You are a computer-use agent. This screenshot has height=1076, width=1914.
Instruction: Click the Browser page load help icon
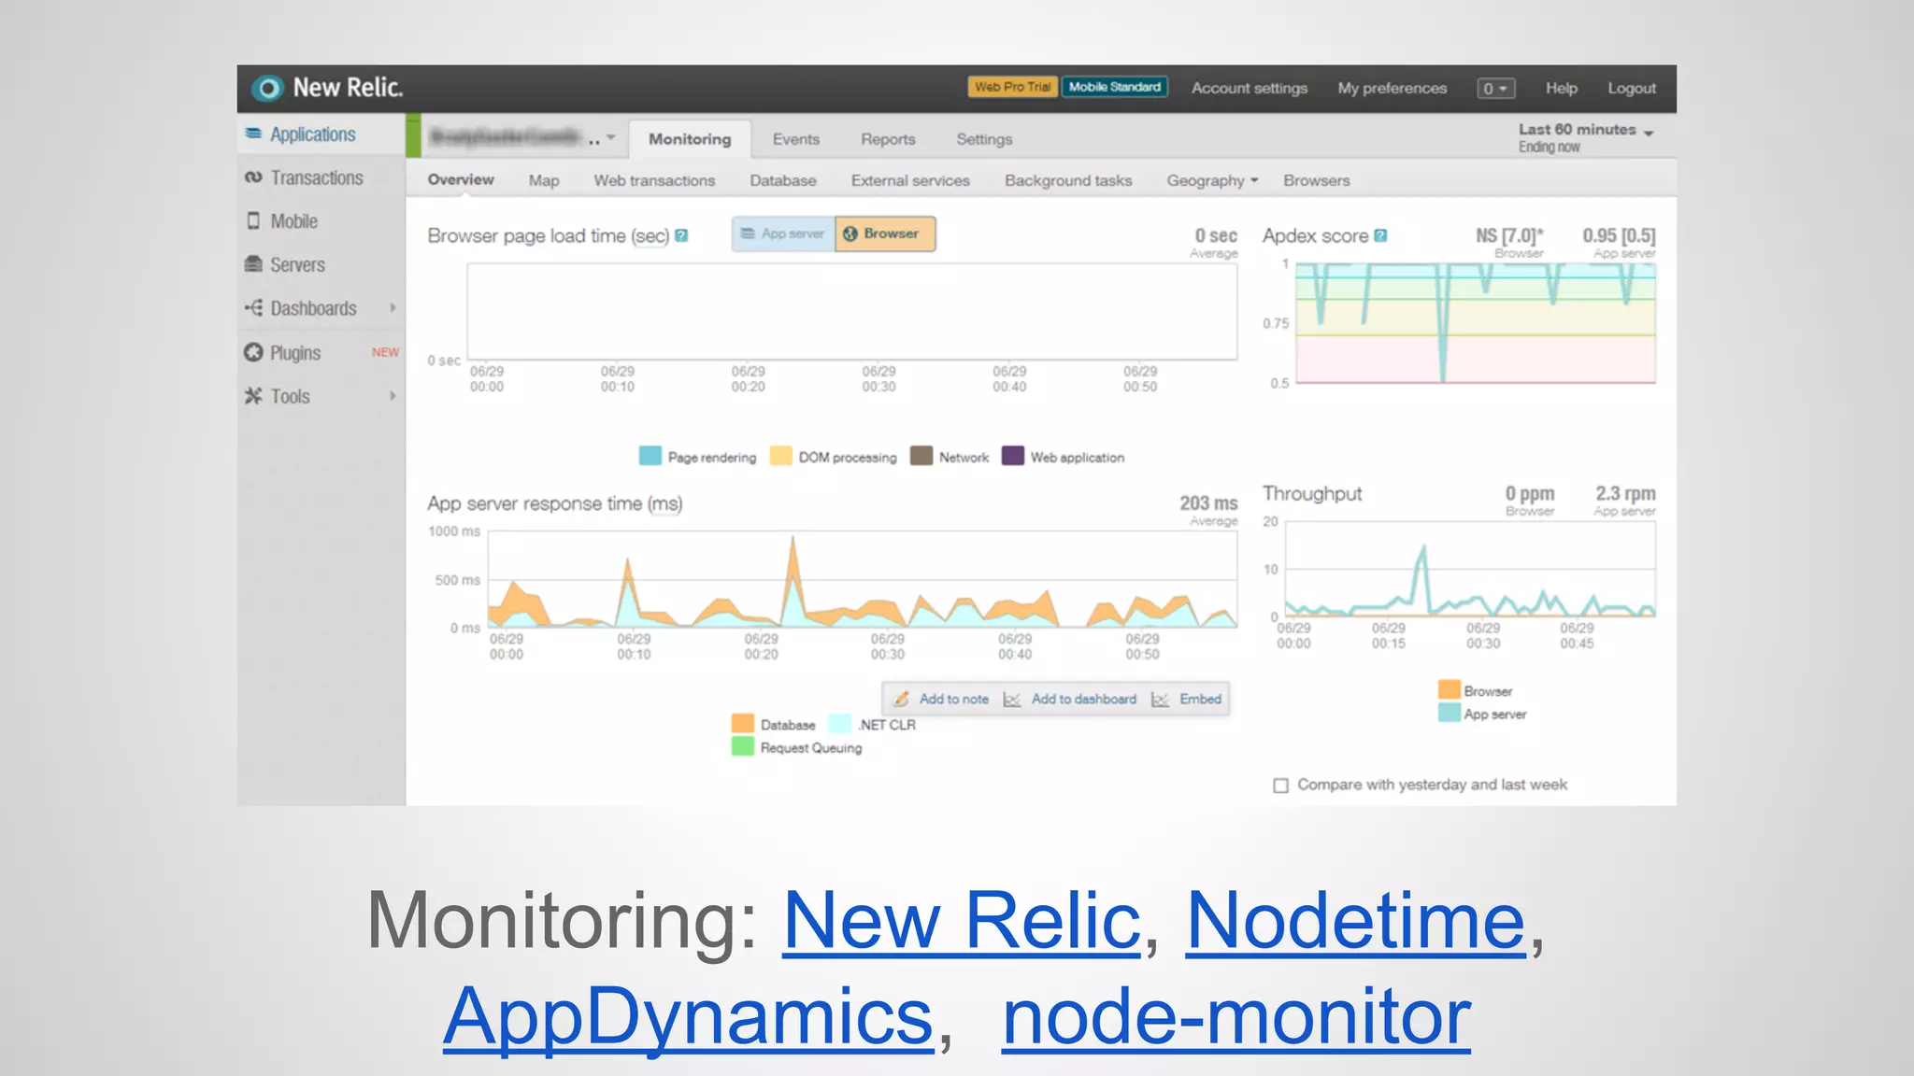(x=681, y=235)
